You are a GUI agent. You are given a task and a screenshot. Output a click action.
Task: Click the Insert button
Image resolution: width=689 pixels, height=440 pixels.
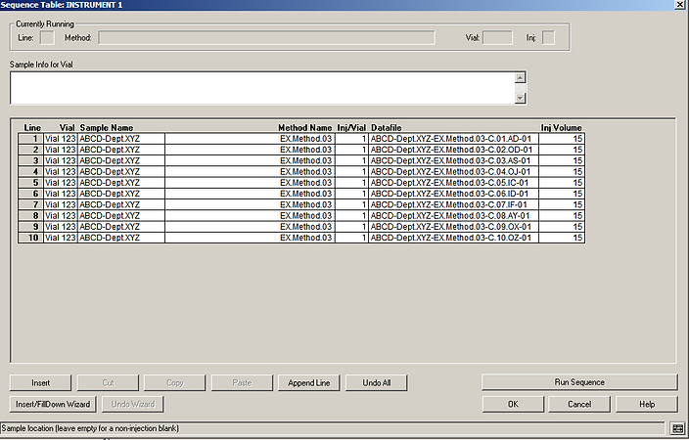click(x=40, y=383)
